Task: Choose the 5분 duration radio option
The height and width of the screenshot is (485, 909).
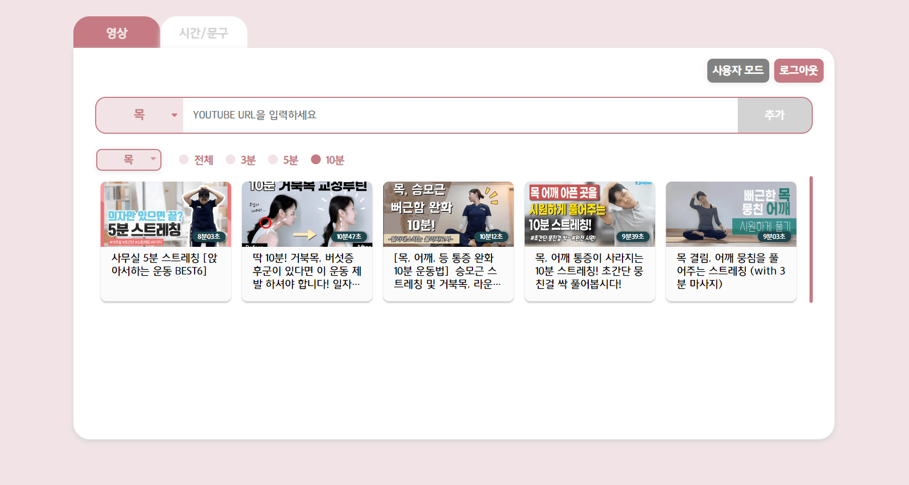Action: coord(273,160)
